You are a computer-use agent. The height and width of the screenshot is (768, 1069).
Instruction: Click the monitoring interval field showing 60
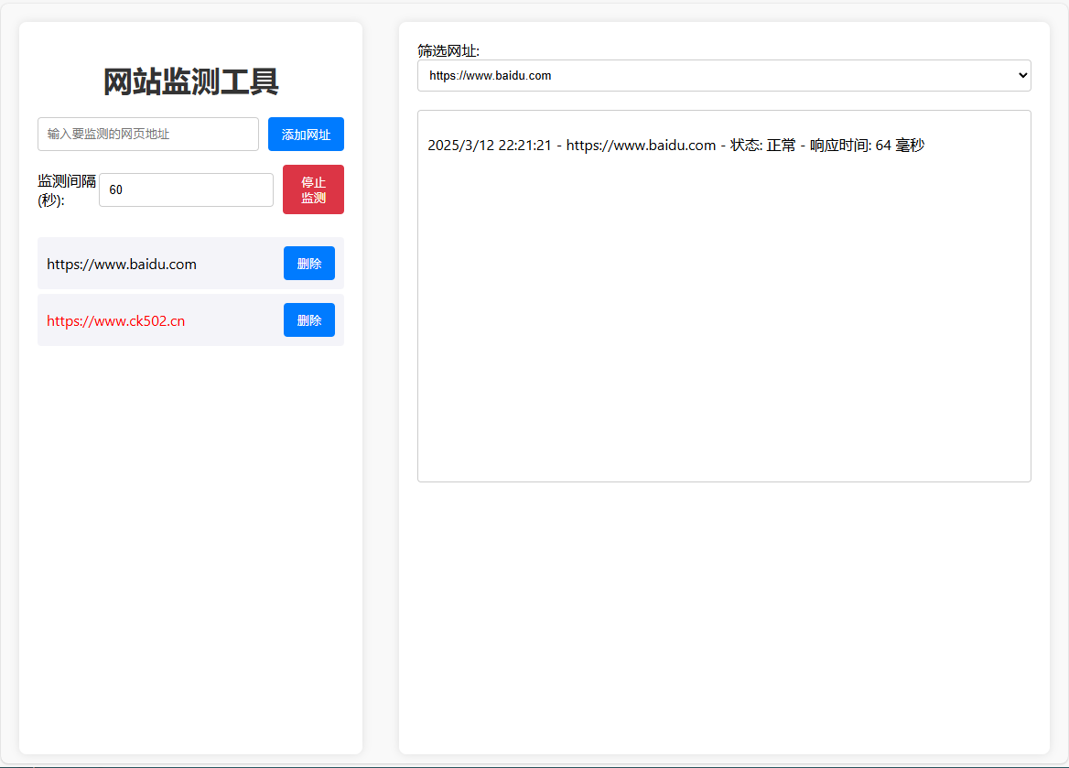pos(186,189)
